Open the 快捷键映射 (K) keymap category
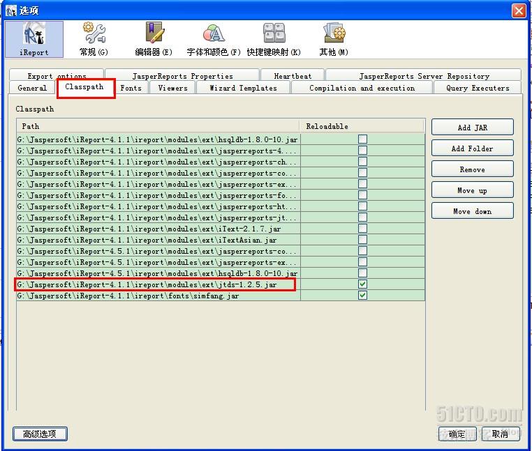 274,39
